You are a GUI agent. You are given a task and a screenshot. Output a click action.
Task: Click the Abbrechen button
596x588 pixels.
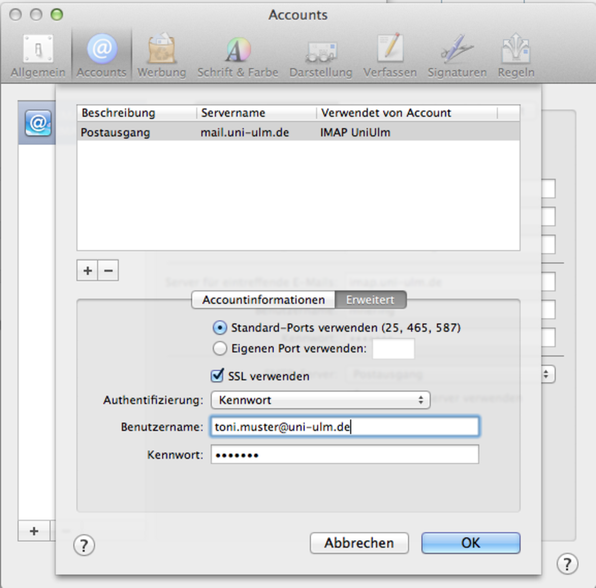tap(359, 543)
